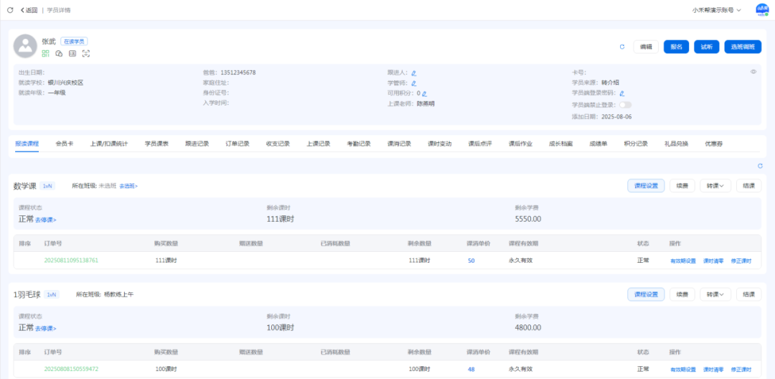Screen dimensions: 775x379
Task: Click the edit pencil icon next to 学管师
Action: pyautogui.click(x=413, y=83)
